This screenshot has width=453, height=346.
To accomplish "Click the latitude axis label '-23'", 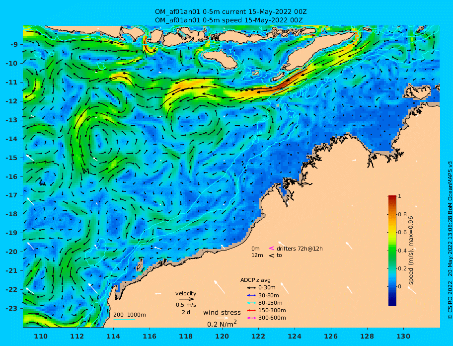I will click(12, 308).
